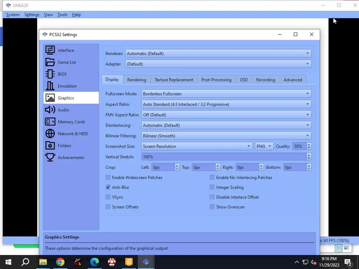Open the Tools menu

(62, 15)
